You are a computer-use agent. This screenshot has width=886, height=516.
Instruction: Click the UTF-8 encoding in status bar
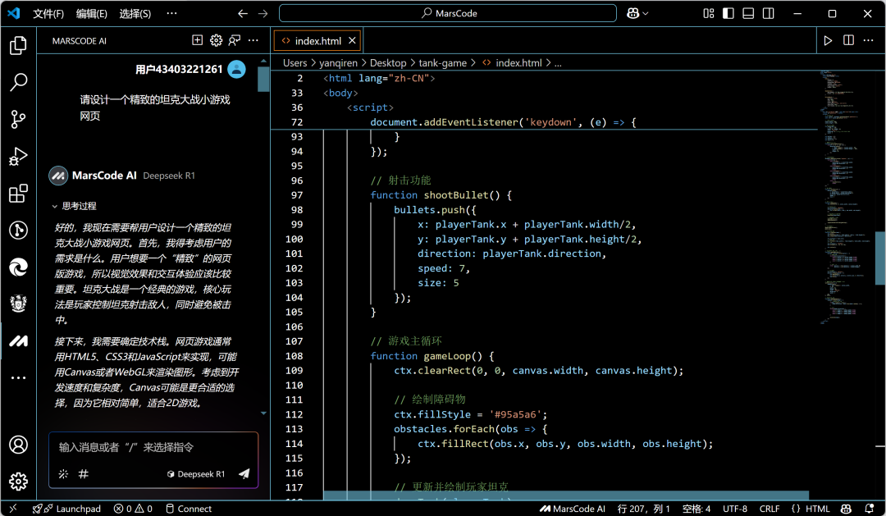[734, 509]
